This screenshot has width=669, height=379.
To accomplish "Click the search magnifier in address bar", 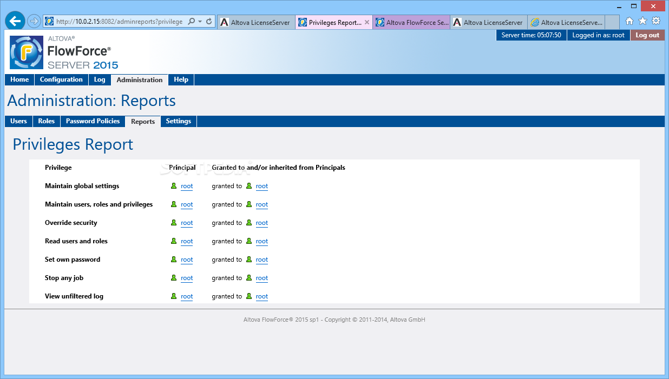I will (192, 22).
